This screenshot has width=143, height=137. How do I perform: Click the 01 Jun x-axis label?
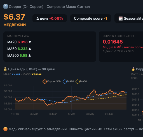(109, 114)
